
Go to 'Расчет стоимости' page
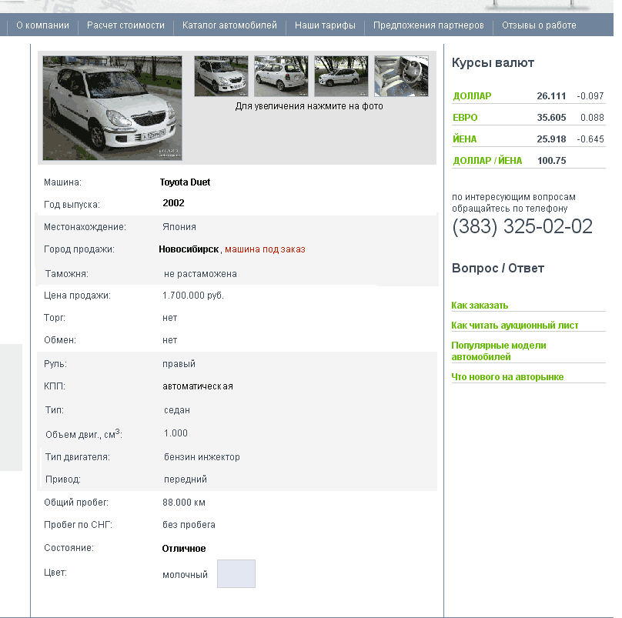coord(125,25)
